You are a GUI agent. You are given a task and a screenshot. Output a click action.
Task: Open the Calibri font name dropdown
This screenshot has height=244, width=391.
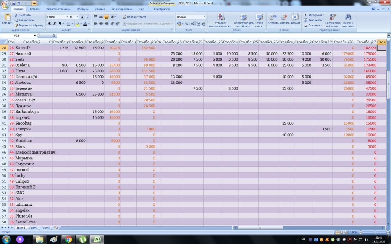click(x=67, y=17)
